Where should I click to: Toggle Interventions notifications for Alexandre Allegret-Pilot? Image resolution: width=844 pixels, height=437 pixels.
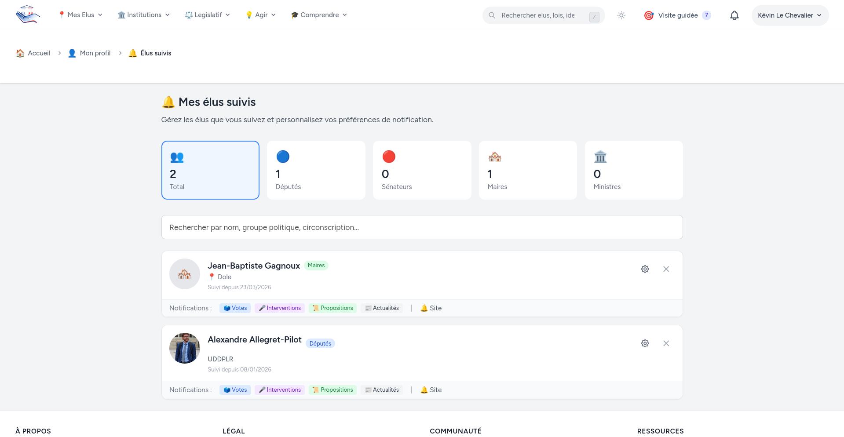pyautogui.click(x=280, y=390)
